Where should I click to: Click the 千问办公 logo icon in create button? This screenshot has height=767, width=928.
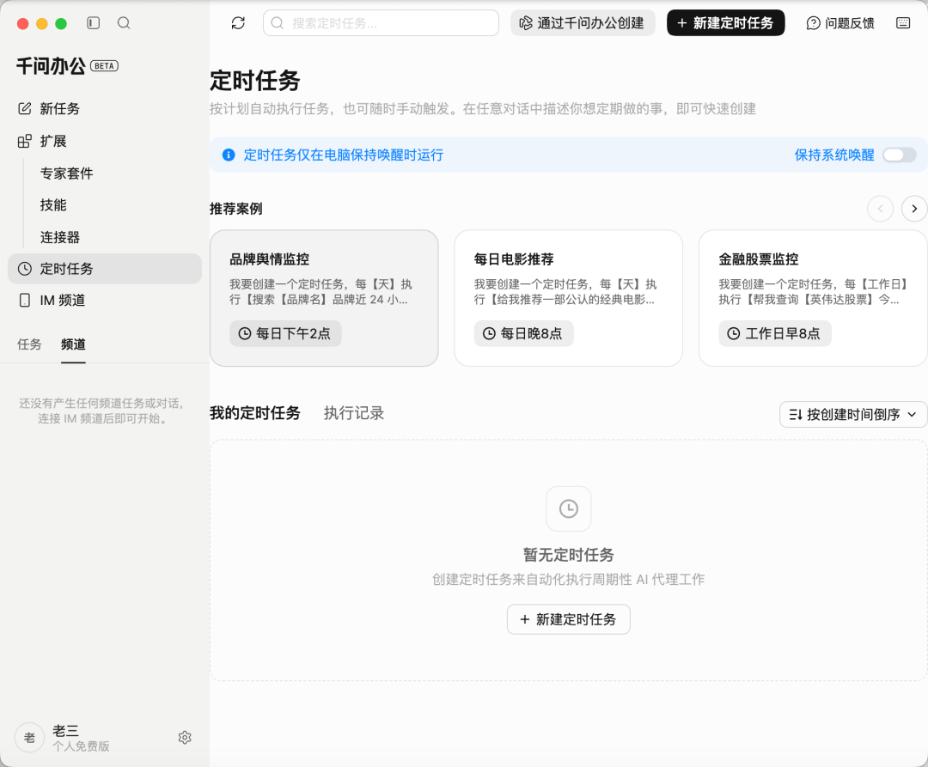click(x=526, y=23)
